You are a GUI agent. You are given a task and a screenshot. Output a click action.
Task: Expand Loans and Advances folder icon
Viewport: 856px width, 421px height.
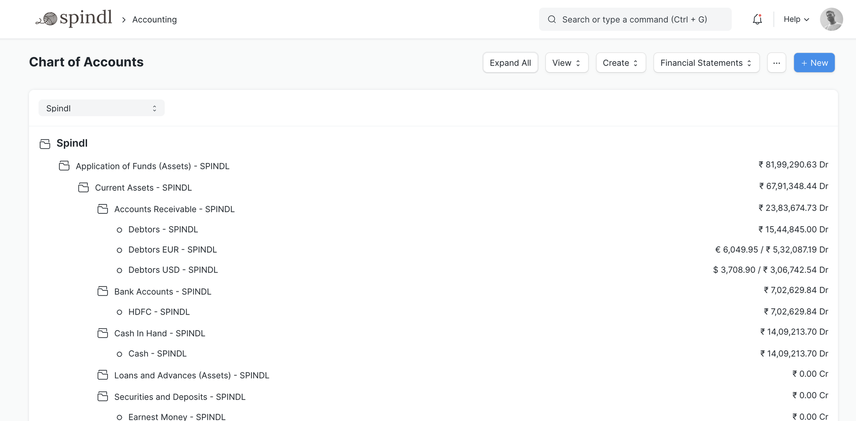click(103, 375)
